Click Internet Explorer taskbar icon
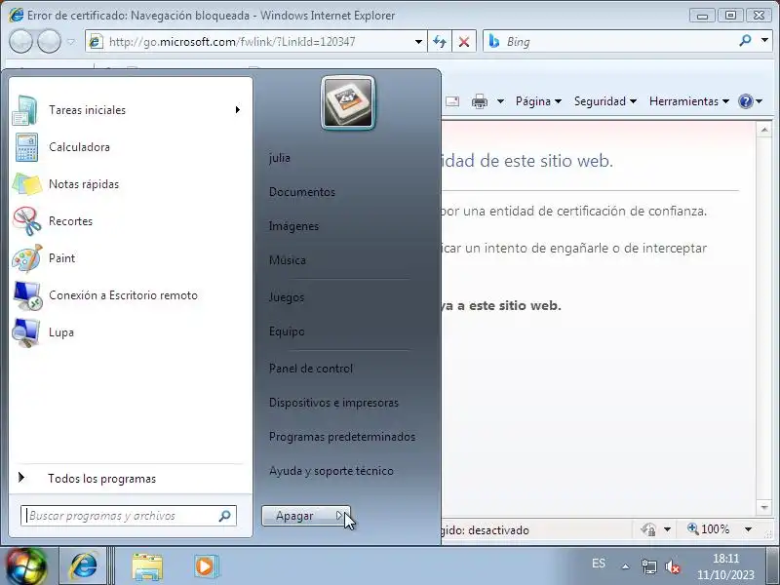The width and height of the screenshot is (780, 585). pyautogui.click(x=83, y=566)
